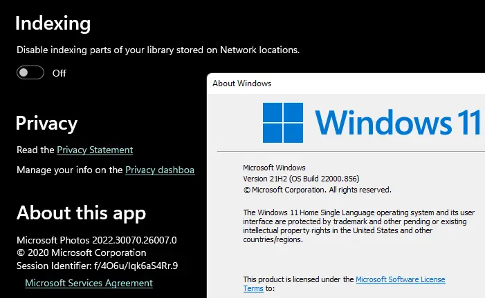Image resolution: width=485 pixels, height=298 pixels.
Task: Open the Microsoft Services Agreement link
Action: [89, 283]
